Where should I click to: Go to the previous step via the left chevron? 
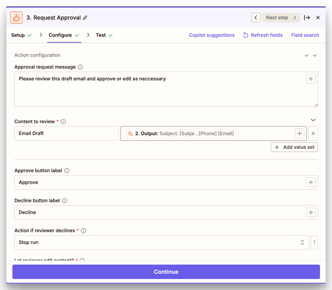pos(256,18)
